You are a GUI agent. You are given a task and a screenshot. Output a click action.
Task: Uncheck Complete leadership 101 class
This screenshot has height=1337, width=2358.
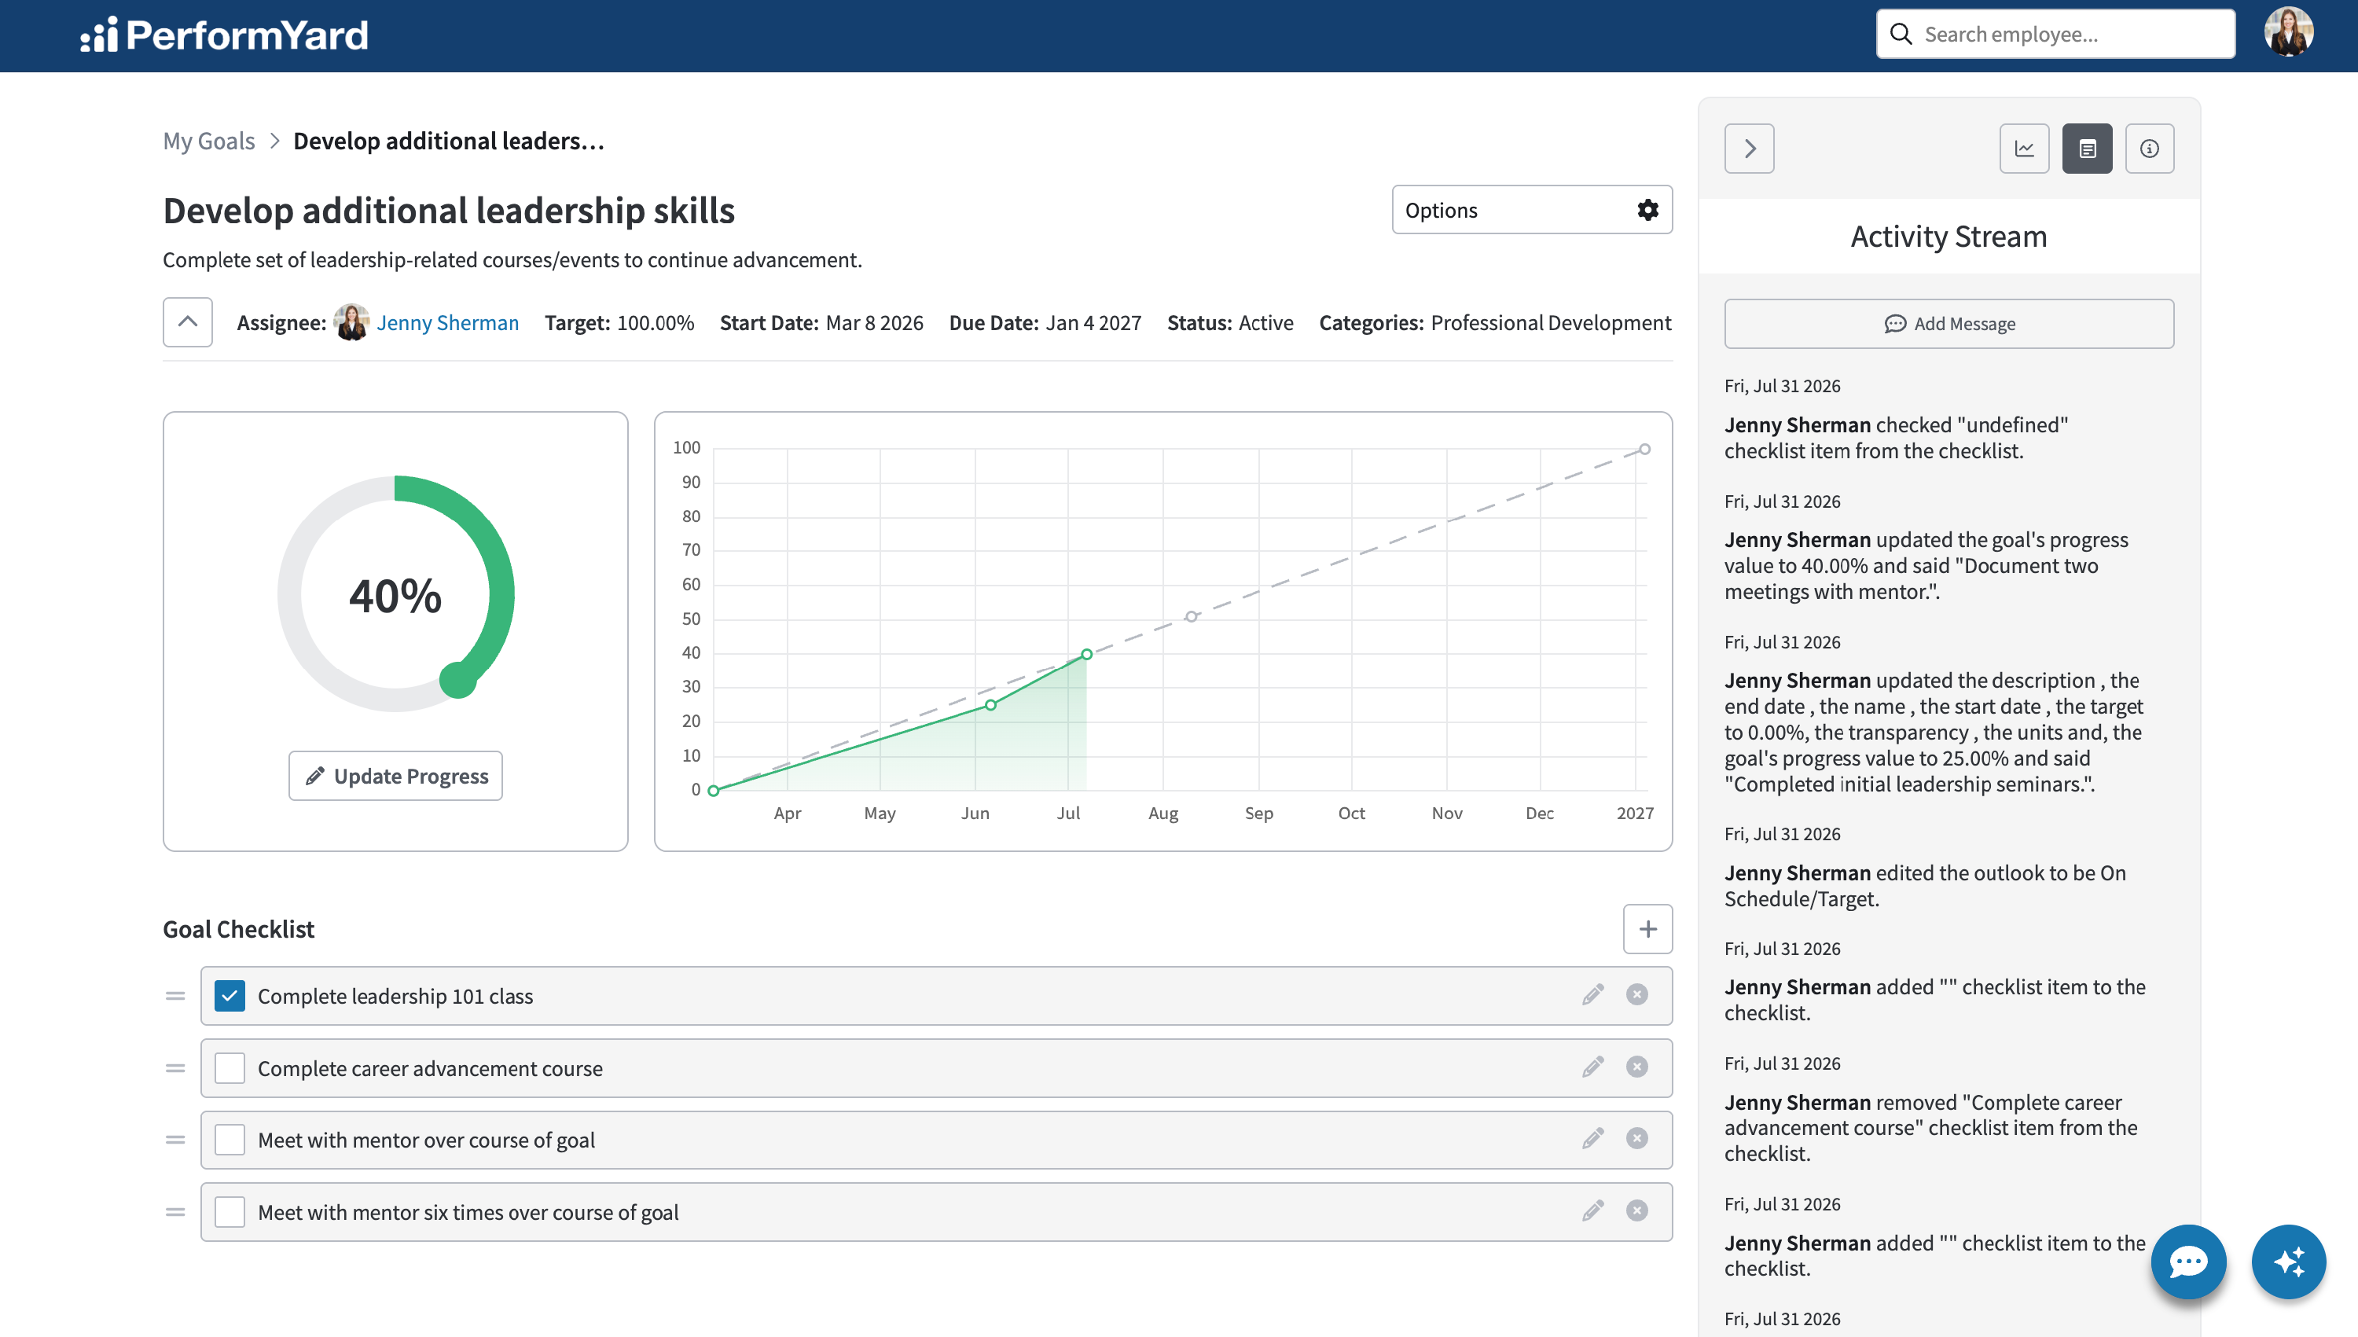point(230,997)
